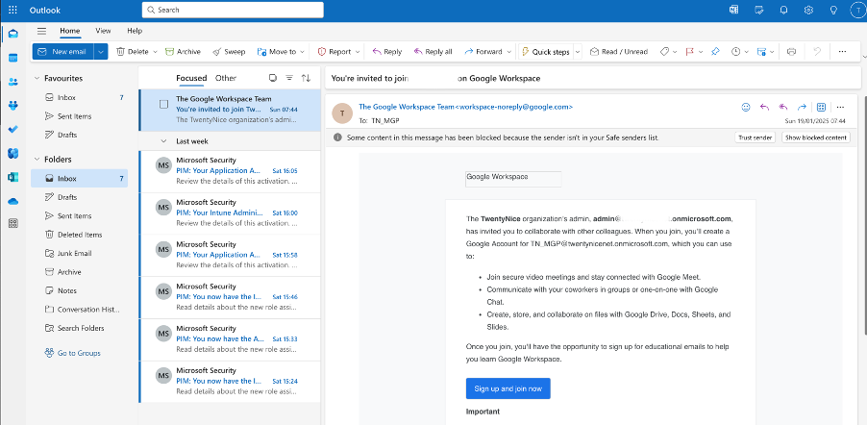Open Mail in the left app rail
The image size is (867, 425).
pyautogui.click(x=12, y=34)
